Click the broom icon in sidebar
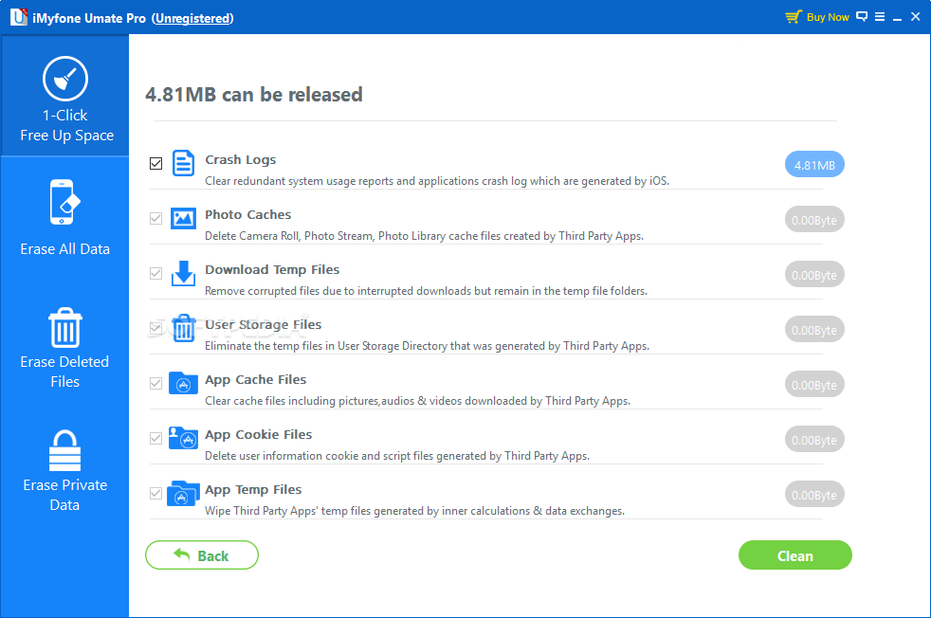 pyautogui.click(x=65, y=79)
